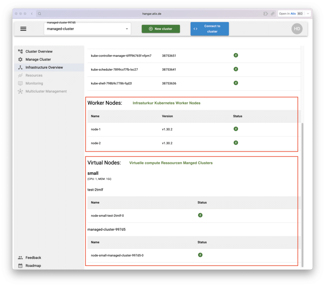The height and width of the screenshot is (286, 325).
Task: Click the HD user avatar
Action: click(x=297, y=29)
